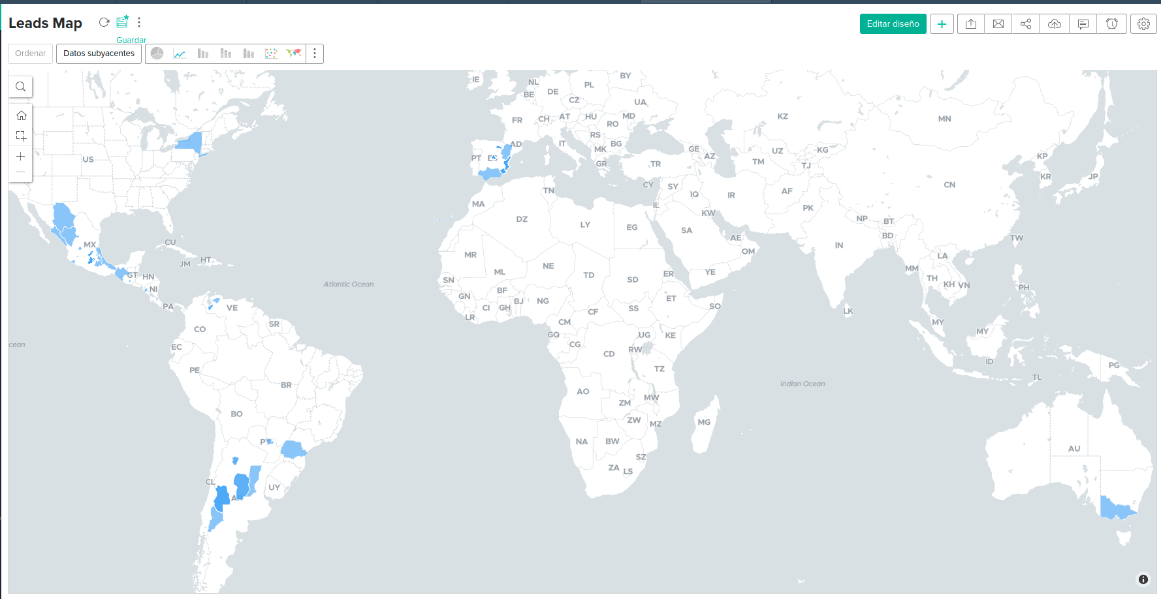The width and height of the screenshot is (1161, 599).
Task: Toggle the Datos subyacentes view
Action: (98, 54)
